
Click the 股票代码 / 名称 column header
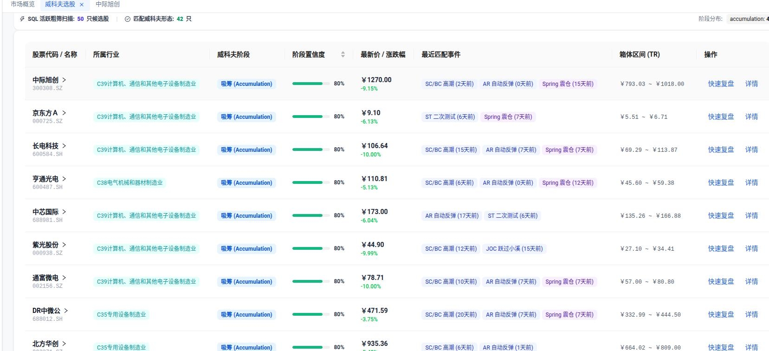pyautogui.click(x=55, y=54)
